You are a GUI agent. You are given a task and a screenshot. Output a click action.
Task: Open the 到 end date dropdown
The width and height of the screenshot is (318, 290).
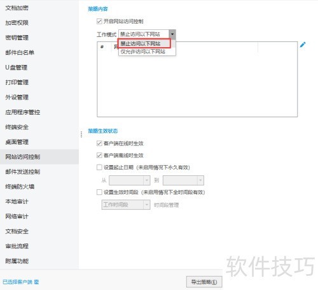[200, 180]
